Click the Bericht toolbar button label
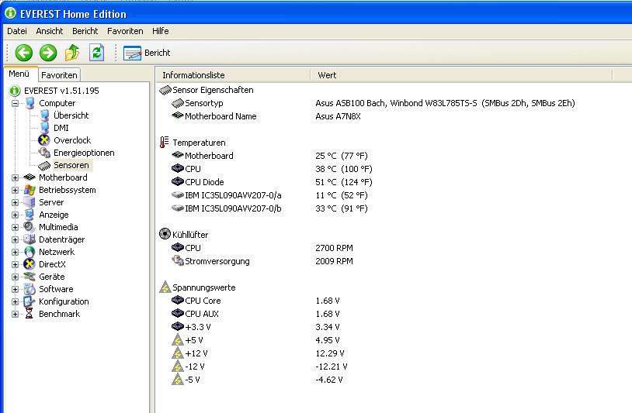 tap(157, 53)
